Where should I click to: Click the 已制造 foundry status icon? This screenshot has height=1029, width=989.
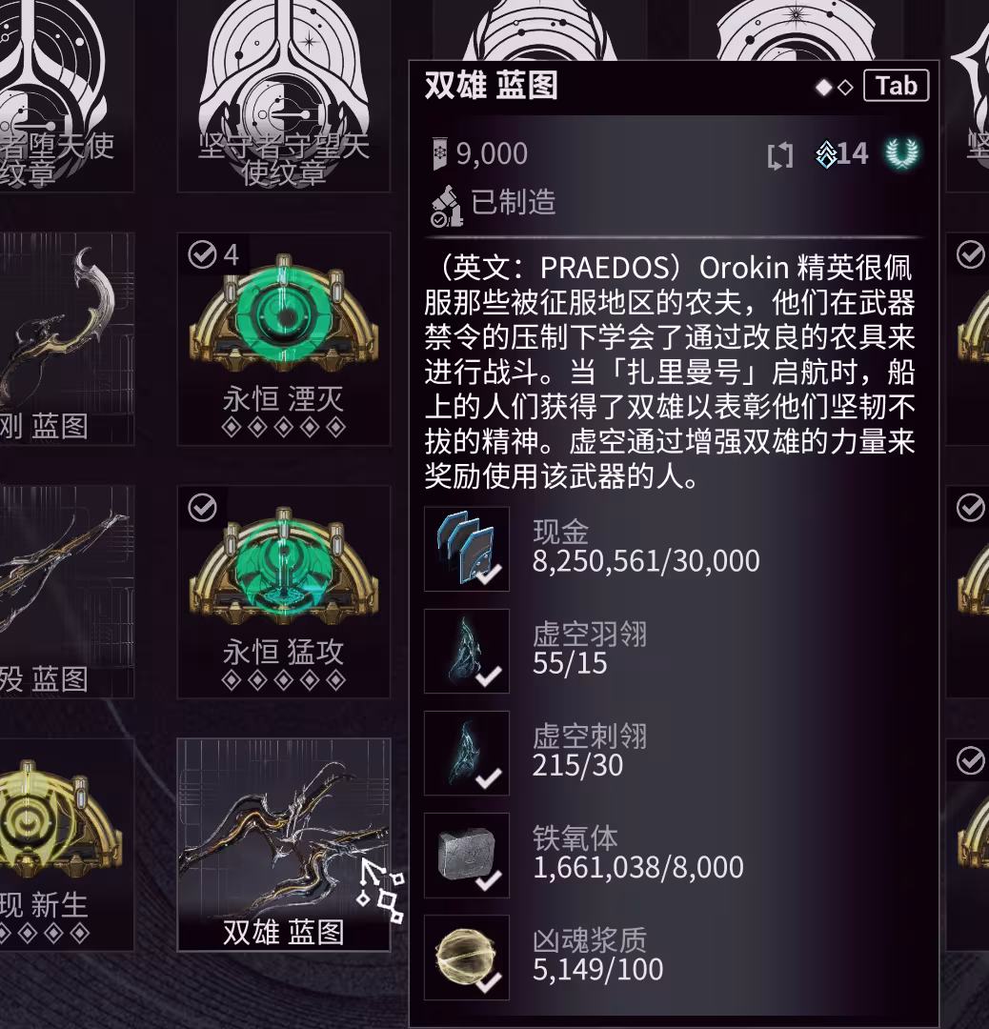(446, 206)
